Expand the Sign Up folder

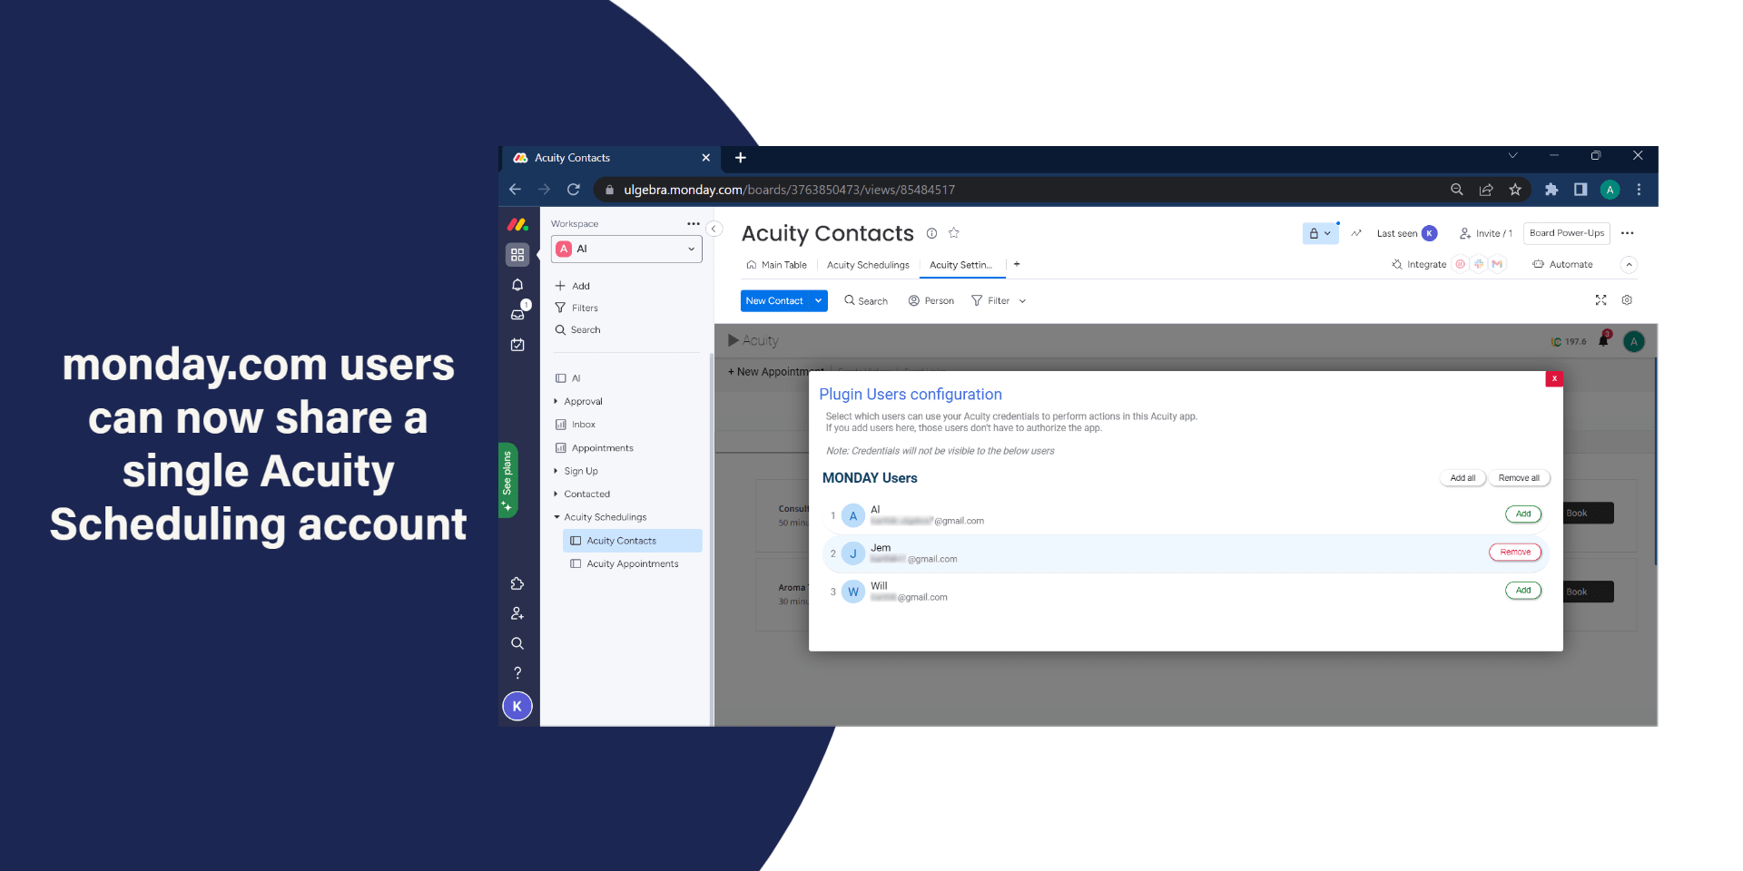[x=556, y=471]
